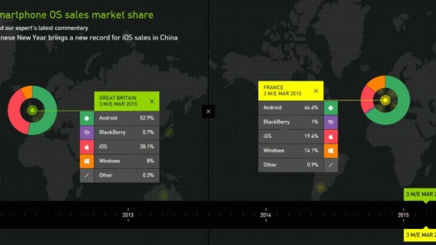Image resolution: width=436 pixels, height=245 pixels.
Task: Click Other 0.9% row in France panel
Action: [291, 165]
